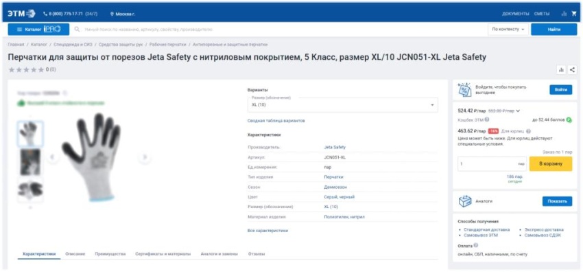Screen dimensions: 583x272
Task: Click the 186 пар stock availability link
Action: pos(514,177)
